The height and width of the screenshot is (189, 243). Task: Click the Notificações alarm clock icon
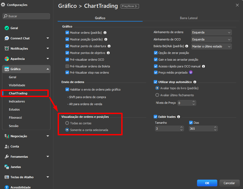pos(7,49)
